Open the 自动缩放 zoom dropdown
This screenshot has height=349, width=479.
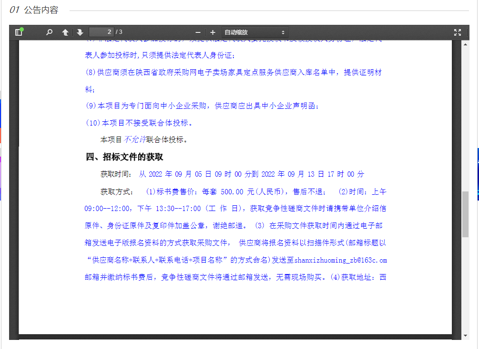[255, 32]
